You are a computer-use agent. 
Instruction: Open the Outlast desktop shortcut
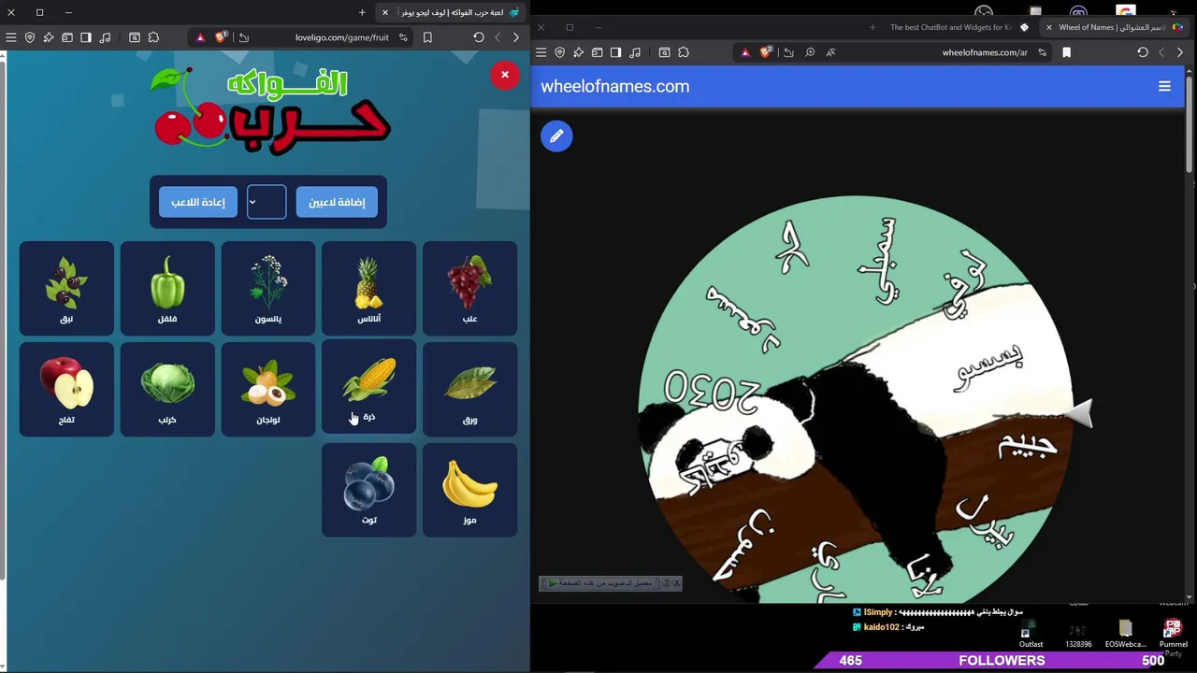pos(1031,635)
